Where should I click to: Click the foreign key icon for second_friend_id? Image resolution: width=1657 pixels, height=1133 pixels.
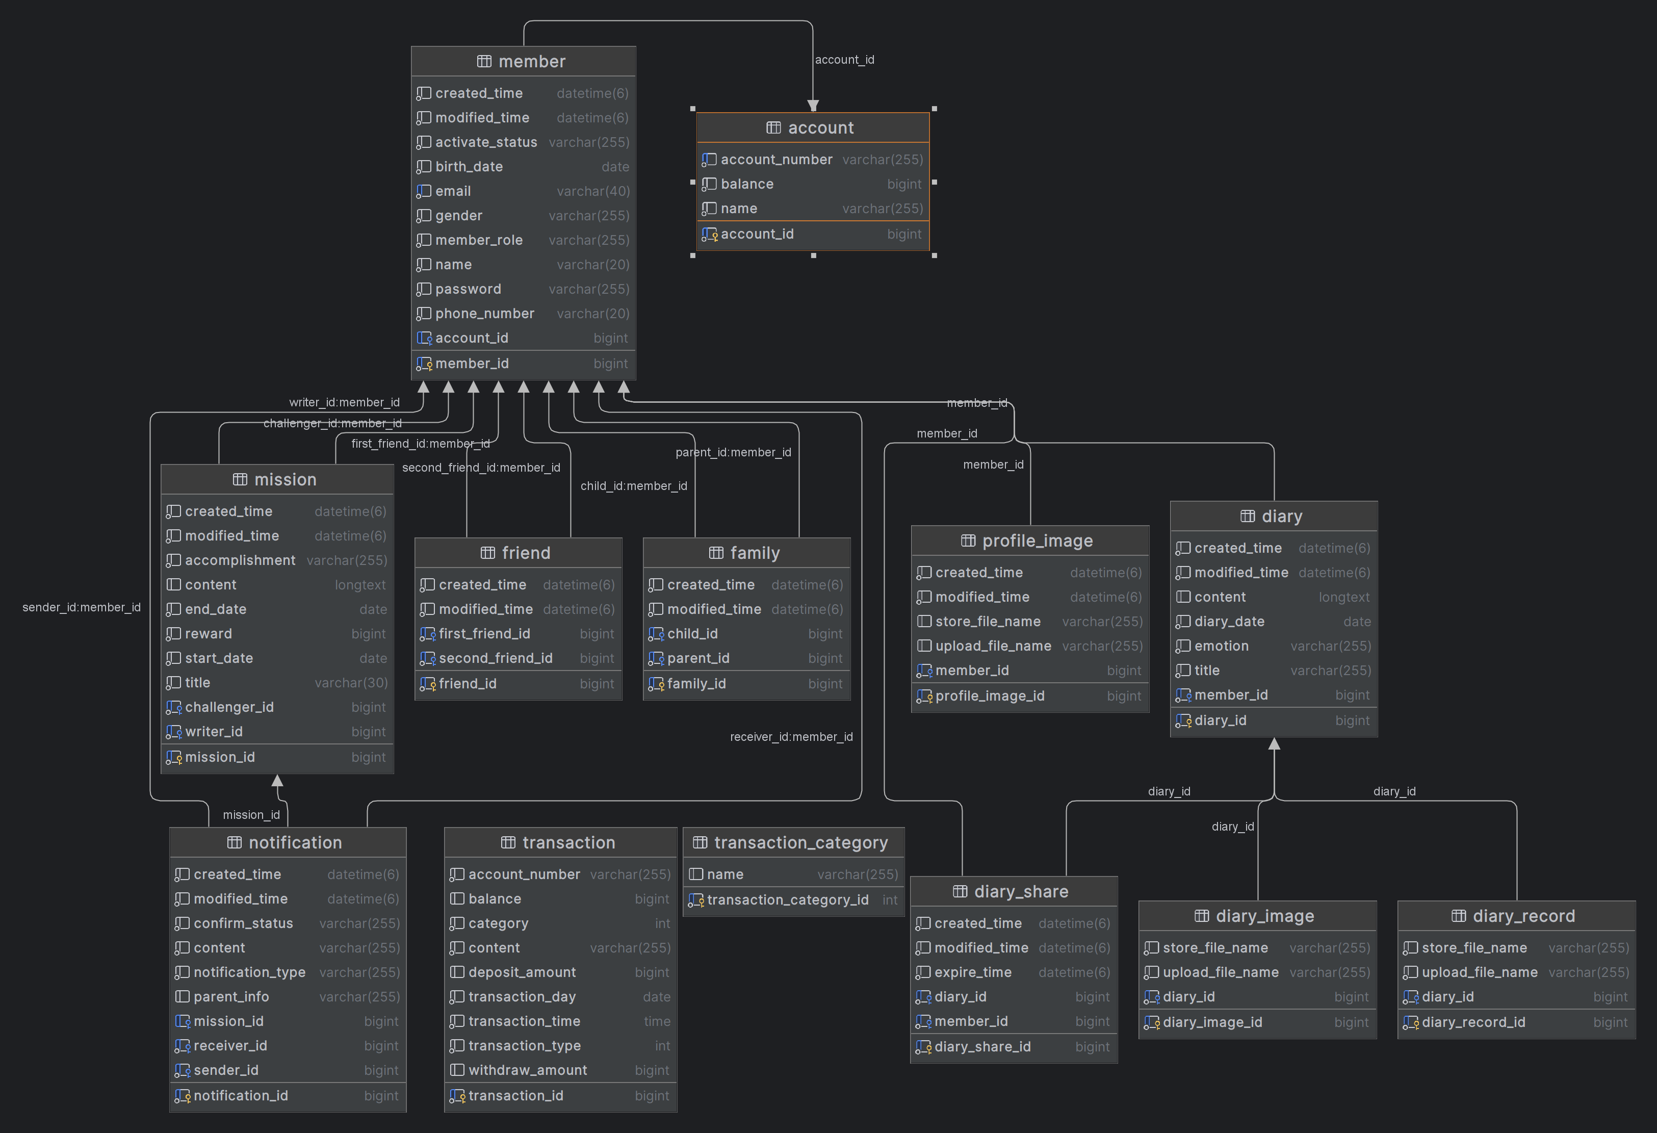(x=427, y=659)
